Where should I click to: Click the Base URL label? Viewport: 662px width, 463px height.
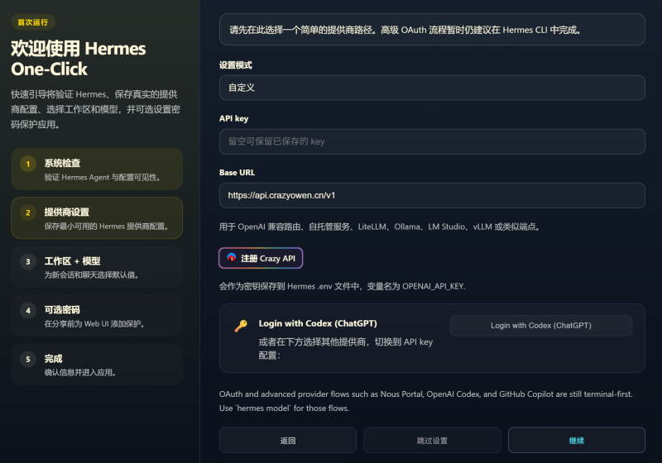(x=237, y=173)
